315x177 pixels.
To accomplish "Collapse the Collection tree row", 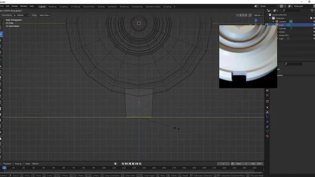I will click(270, 18).
